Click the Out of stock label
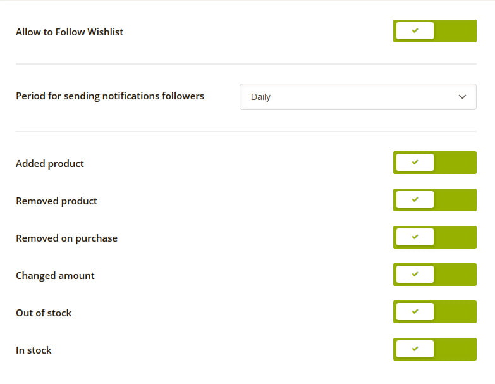 44,313
